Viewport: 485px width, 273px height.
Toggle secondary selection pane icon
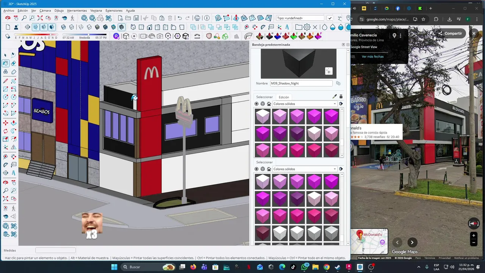click(x=341, y=97)
